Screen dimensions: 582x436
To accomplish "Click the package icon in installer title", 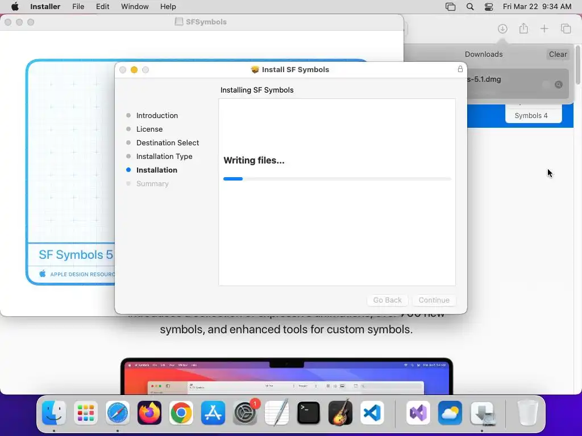I will tap(255, 70).
